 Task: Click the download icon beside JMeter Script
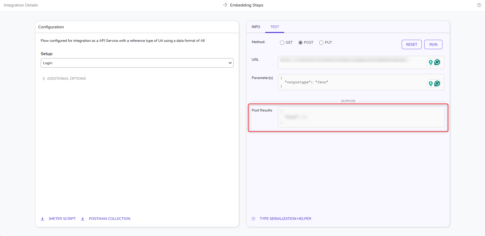pos(43,219)
